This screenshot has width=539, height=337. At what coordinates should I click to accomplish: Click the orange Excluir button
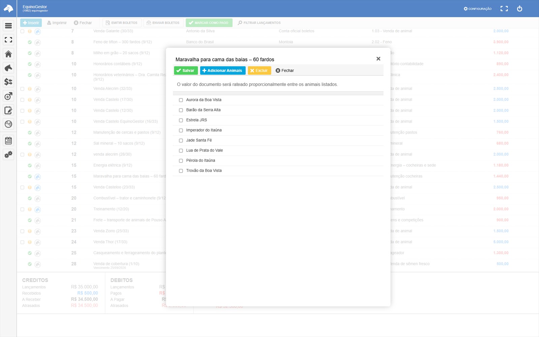pyautogui.click(x=259, y=70)
